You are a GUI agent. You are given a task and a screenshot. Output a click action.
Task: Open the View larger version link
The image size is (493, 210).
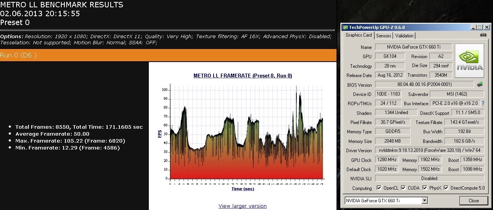(x=242, y=206)
